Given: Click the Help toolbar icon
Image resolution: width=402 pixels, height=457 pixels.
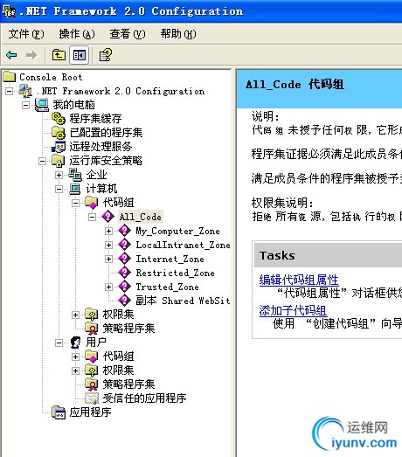Looking at the screenshot, I should [x=105, y=55].
